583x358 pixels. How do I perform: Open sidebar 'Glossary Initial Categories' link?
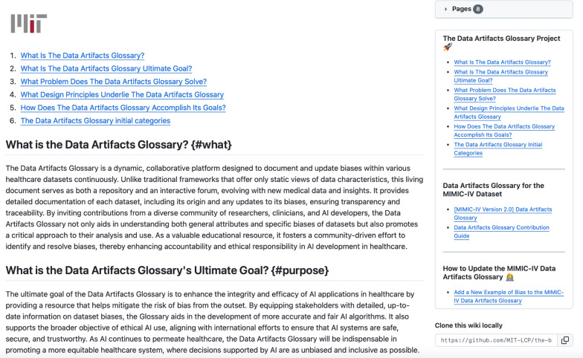(x=500, y=149)
